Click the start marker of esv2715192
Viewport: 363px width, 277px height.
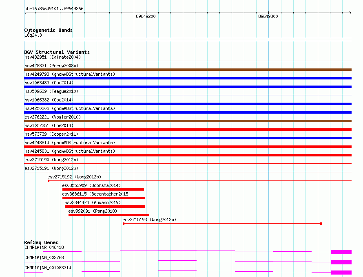click(x=49, y=181)
